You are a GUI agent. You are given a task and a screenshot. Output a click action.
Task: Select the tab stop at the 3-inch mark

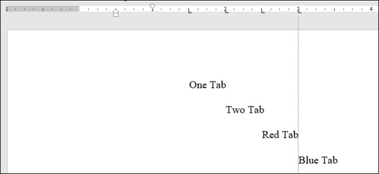coord(299,11)
